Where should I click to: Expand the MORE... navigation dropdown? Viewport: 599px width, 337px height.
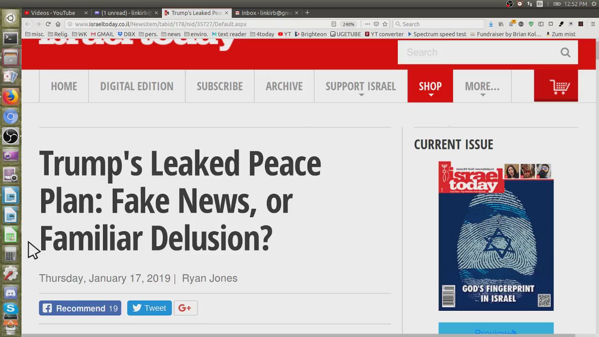[482, 87]
